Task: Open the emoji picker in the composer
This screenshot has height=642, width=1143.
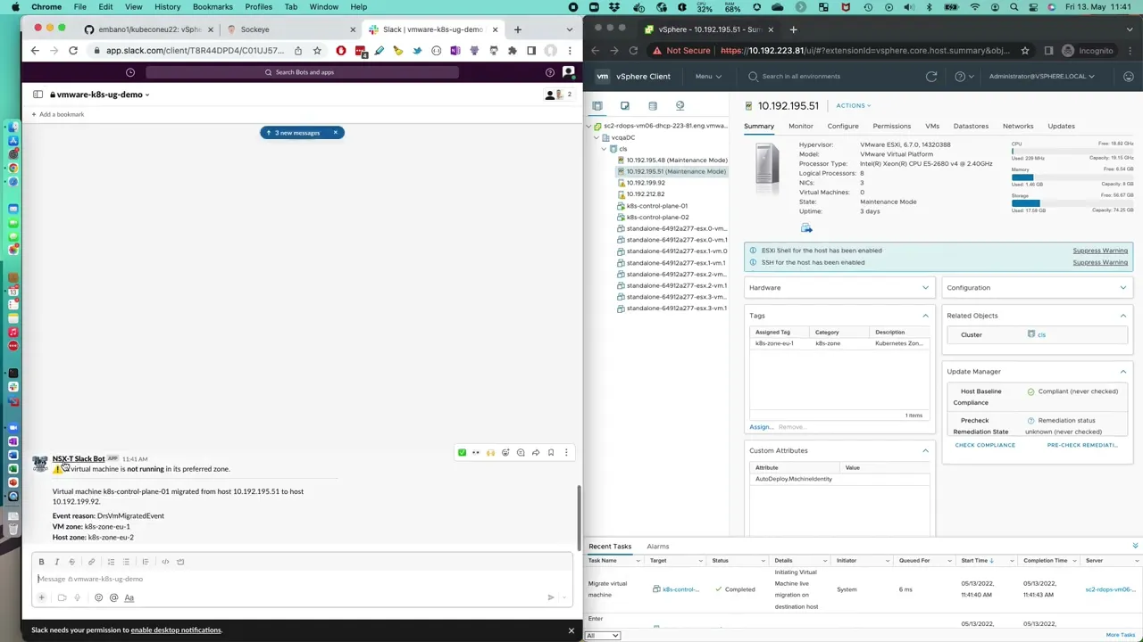Action: click(98, 597)
